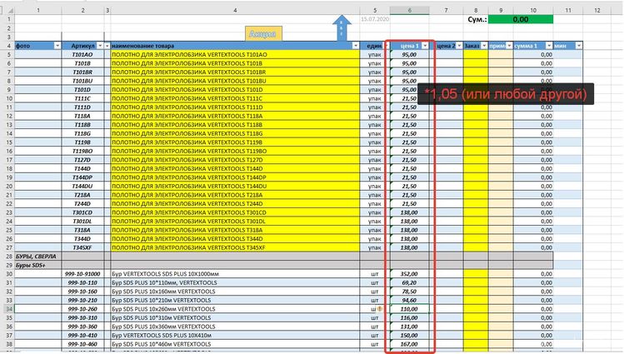Click article cell T119BO
The height and width of the screenshot is (354, 624).
82,151
